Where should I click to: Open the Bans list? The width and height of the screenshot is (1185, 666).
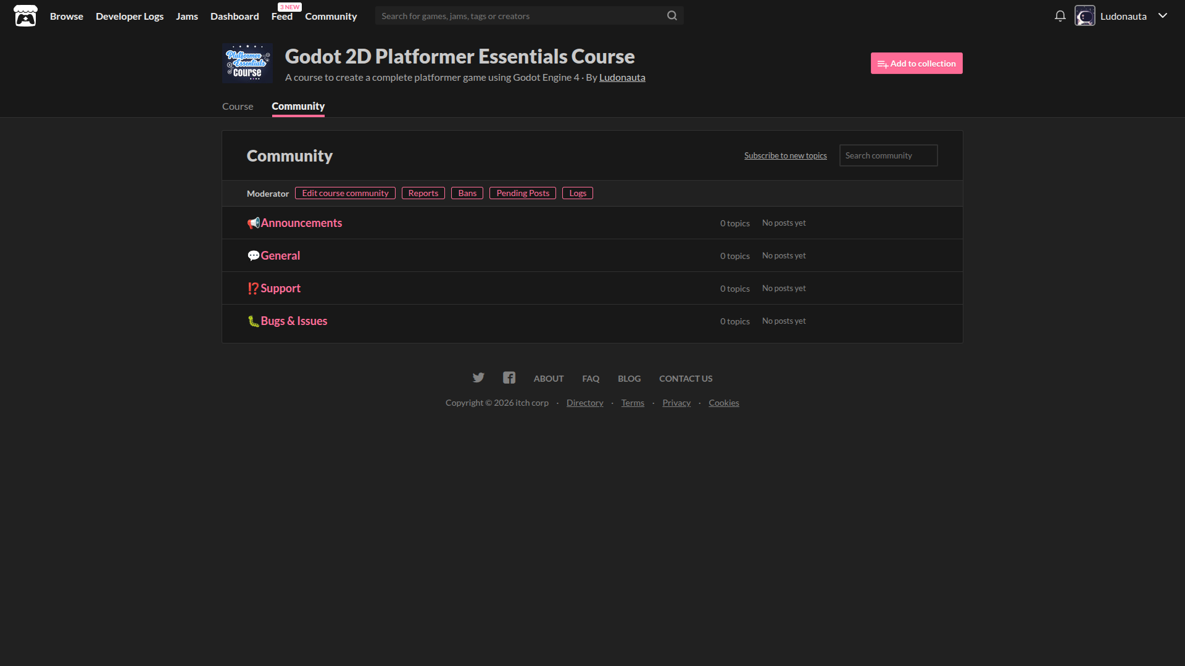coord(467,193)
